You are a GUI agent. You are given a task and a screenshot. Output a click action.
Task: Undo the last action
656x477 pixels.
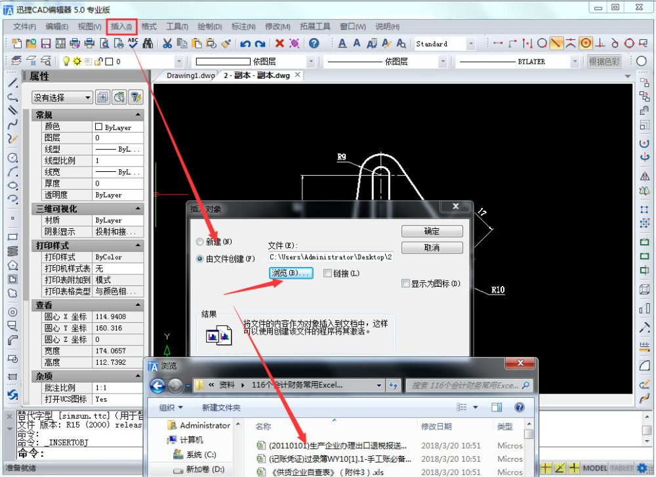click(245, 43)
